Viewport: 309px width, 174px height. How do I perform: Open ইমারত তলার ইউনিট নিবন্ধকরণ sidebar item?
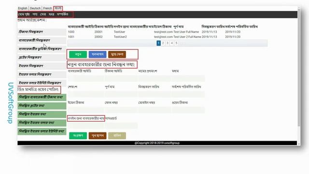(42, 83)
